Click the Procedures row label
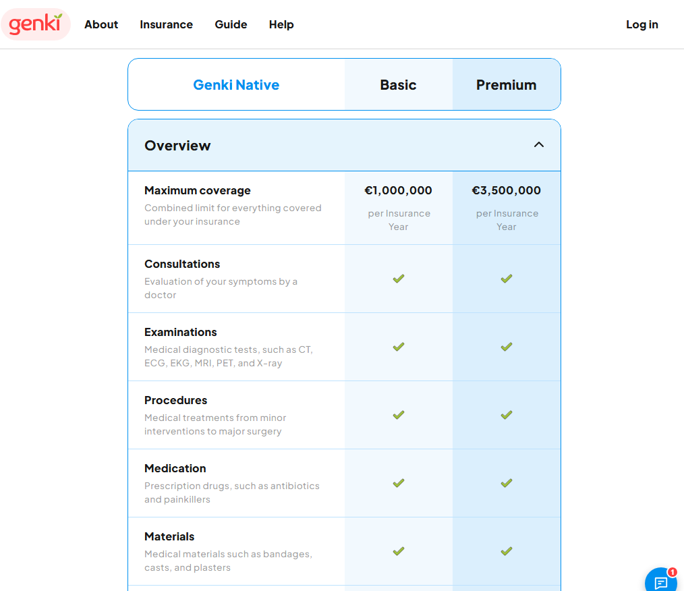Image resolution: width=684 pixels, height=591 pixels. (x=176, y=400)
